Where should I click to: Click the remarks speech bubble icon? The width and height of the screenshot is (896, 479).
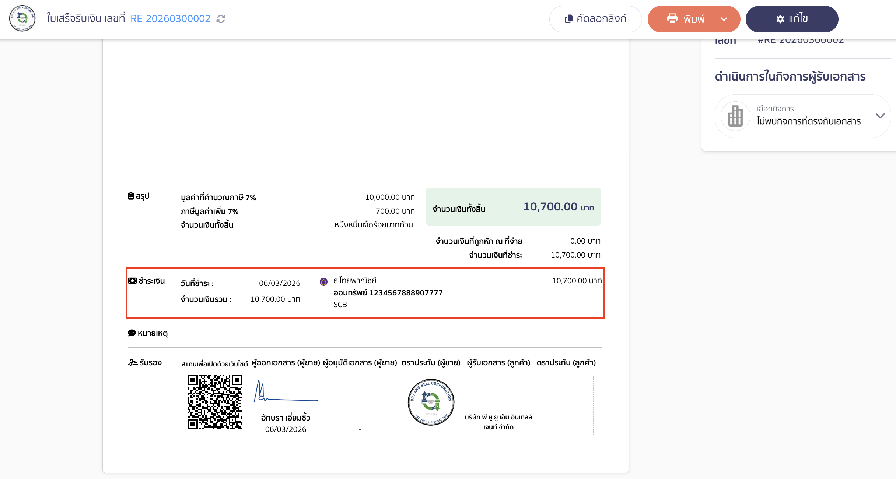pos(132,333)
